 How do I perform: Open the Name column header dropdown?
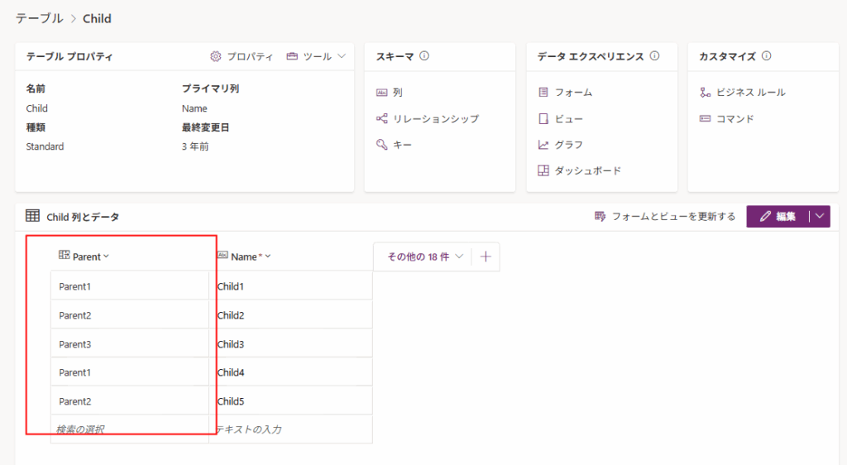[x=268, y=257]
